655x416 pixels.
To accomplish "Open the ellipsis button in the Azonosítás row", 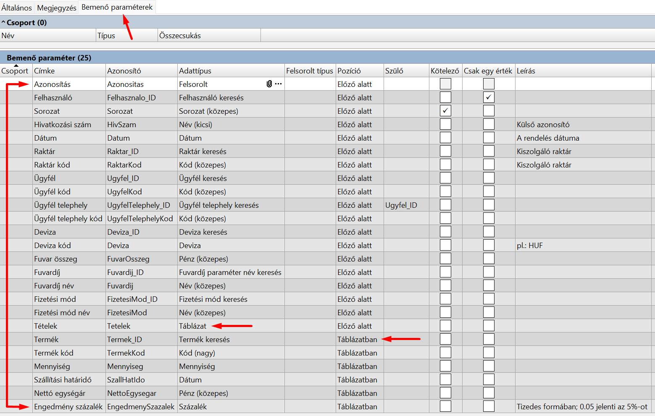I will (278, 84).
